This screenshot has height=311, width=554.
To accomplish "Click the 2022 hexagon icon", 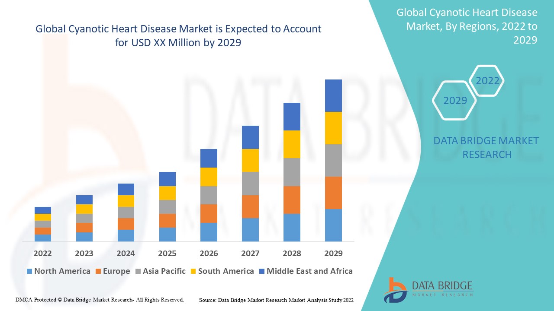I will click(x=487, y=81).
